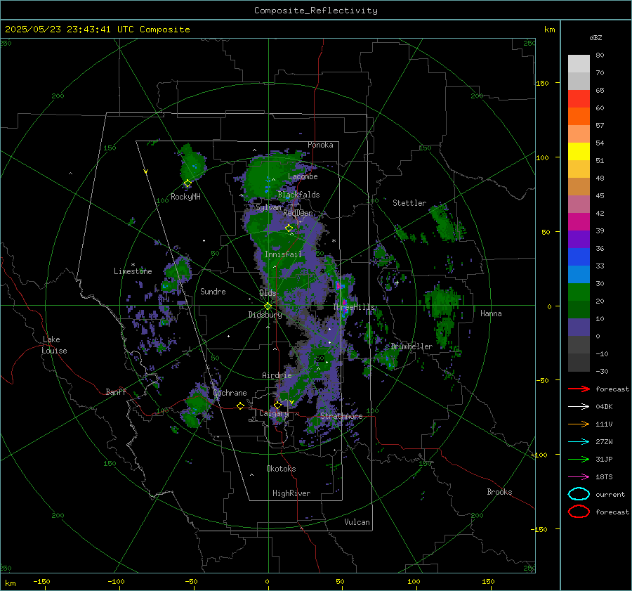Click the legend value 57
632x591 pixels.
tap(600, 126)
